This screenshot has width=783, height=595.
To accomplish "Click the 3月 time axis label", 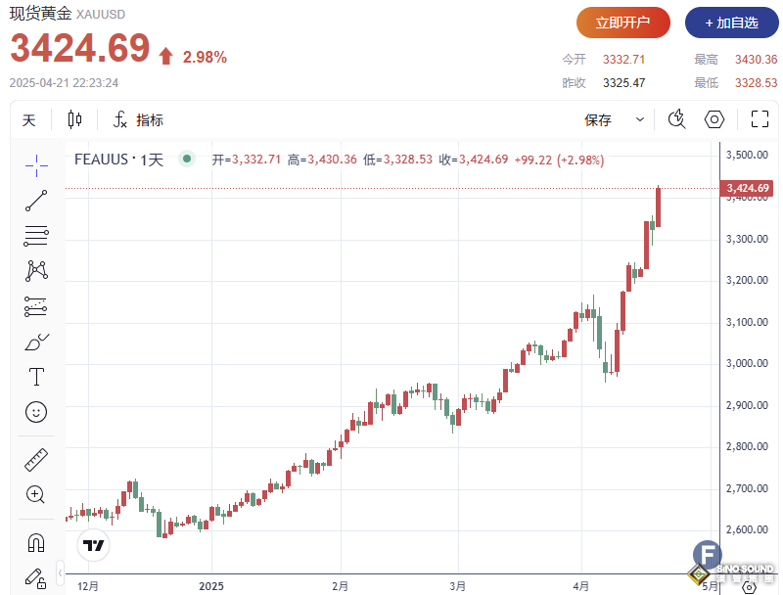I will pos(458,586).
